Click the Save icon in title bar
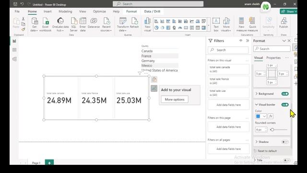The height and width of the screenshot is (173, 307). [x=15, y=4]
